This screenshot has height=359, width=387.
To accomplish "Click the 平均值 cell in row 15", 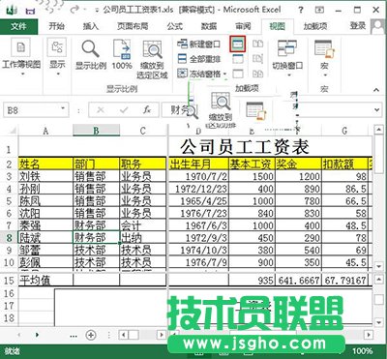I will click(x=45, y=280).
